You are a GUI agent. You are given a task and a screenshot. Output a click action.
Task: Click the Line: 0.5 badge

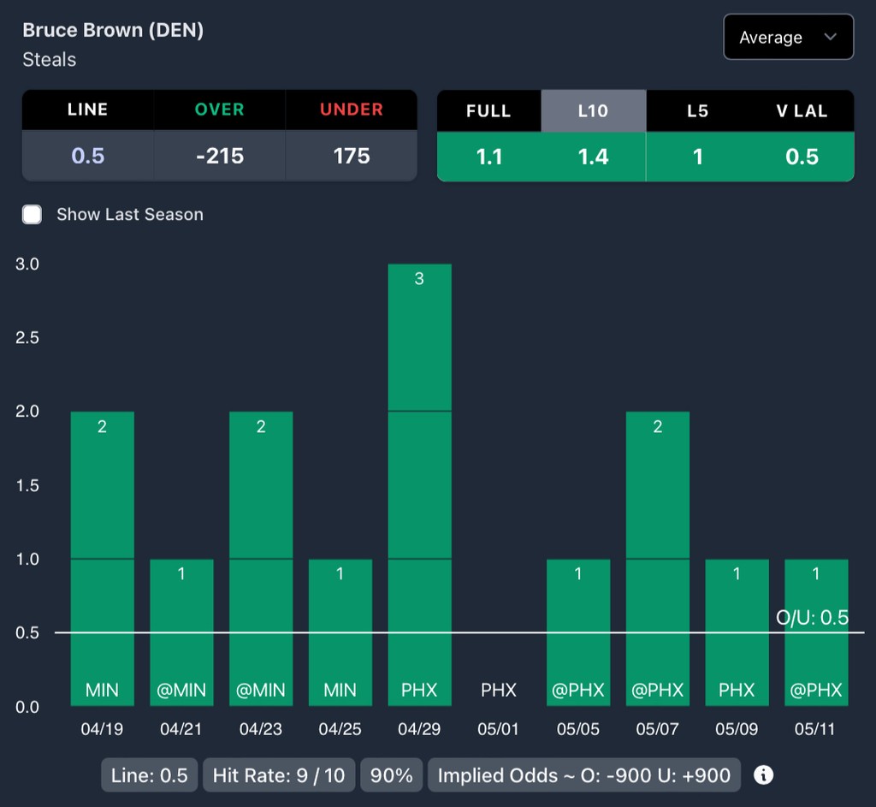[x=149, y=775]
